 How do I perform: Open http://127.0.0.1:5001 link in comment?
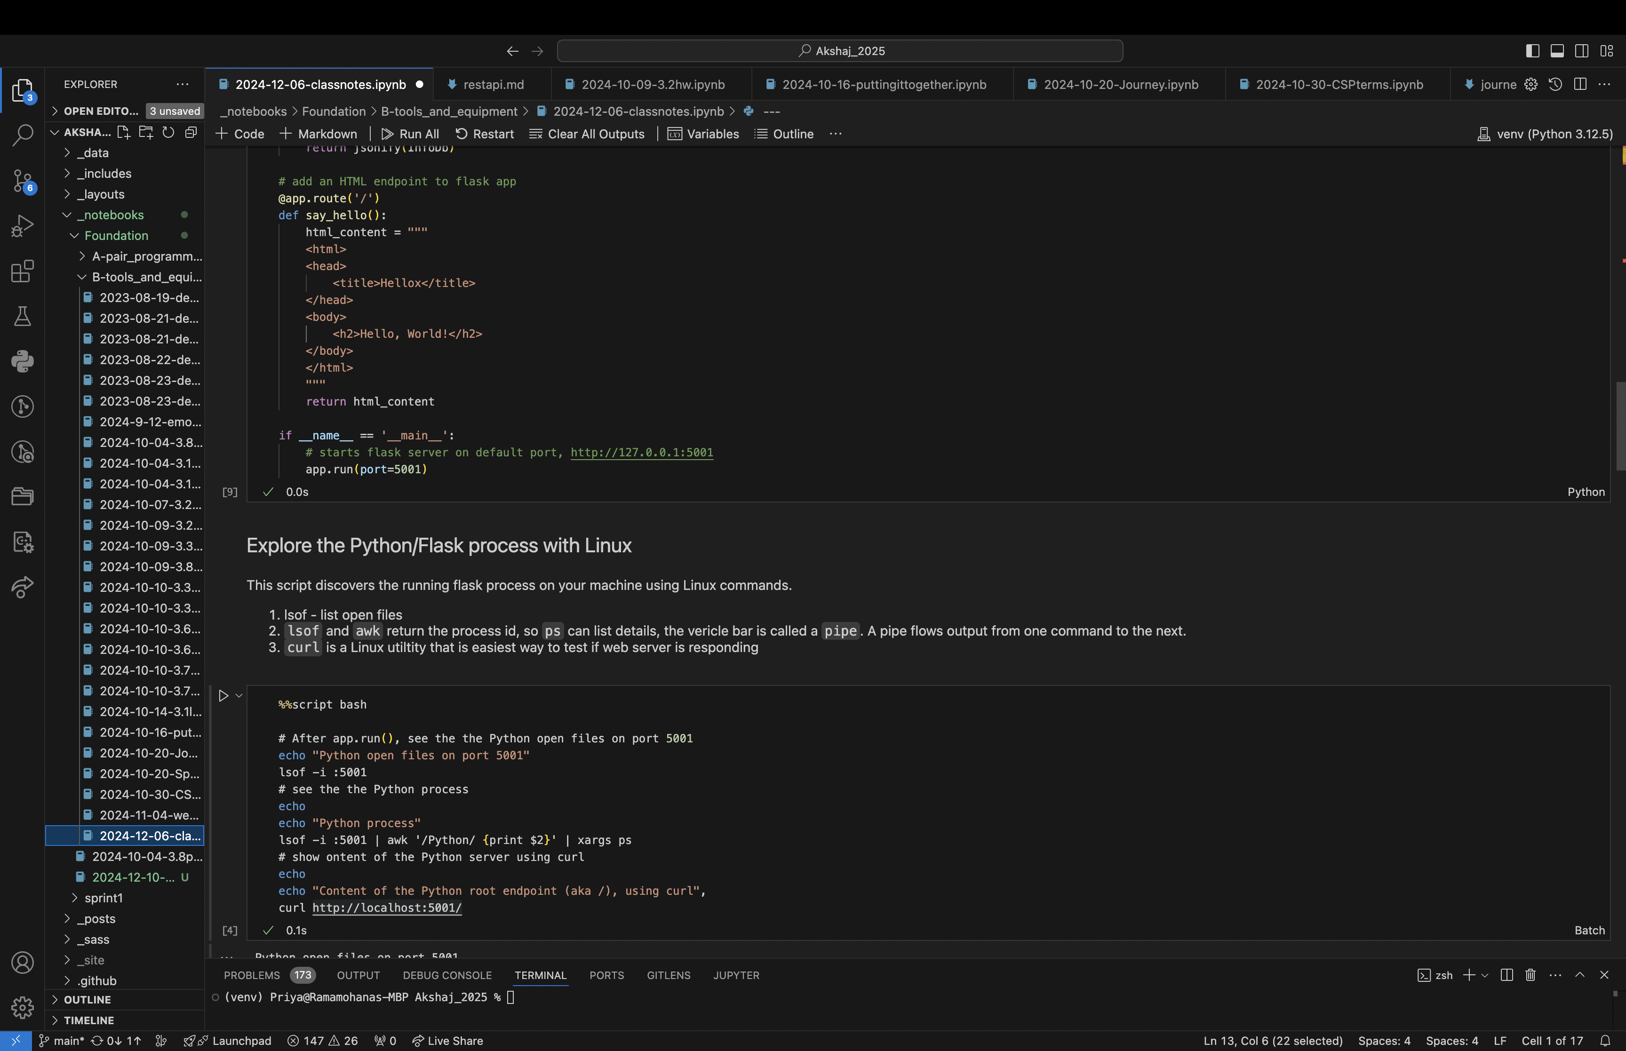coord(642,453)
